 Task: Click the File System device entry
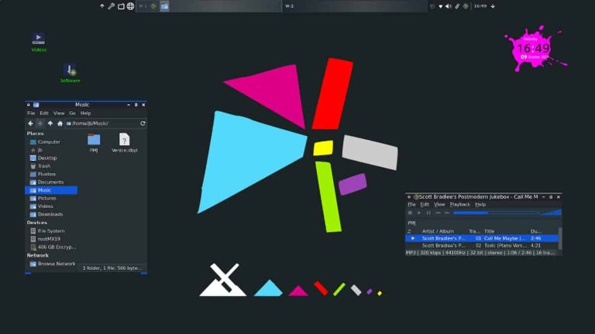[51, 230]
